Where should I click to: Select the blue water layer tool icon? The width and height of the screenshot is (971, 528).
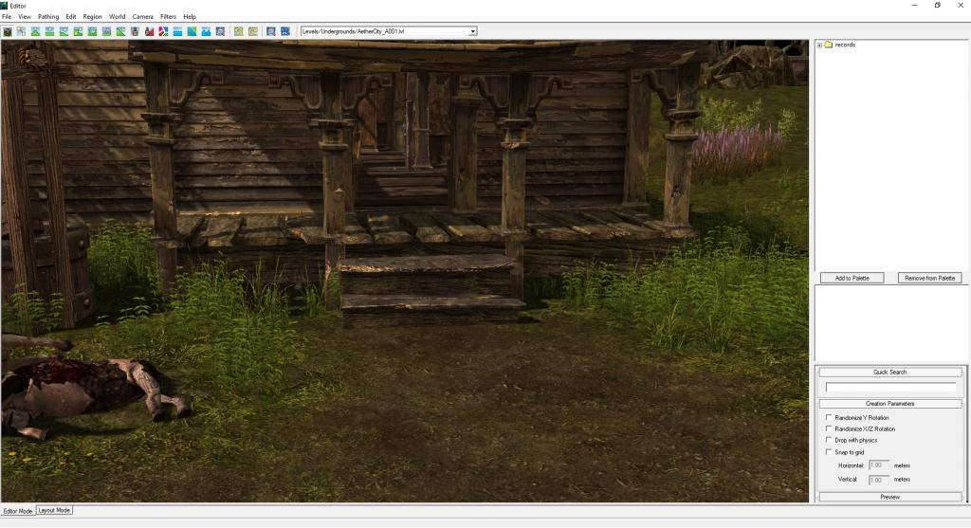(x=177, y=31)
